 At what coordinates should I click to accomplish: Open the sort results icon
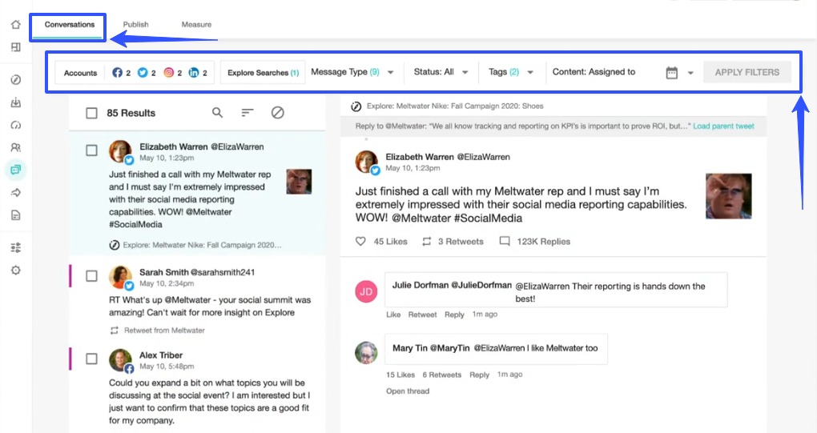(248, 113)
